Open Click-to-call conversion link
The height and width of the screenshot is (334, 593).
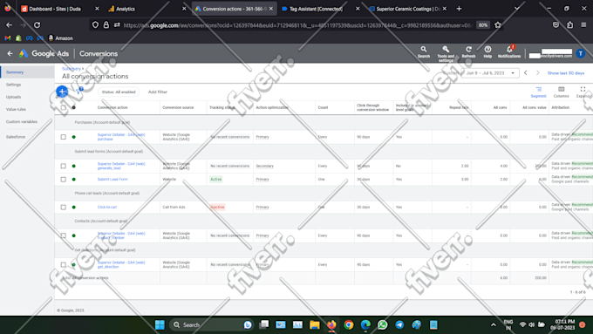(107, 208)
